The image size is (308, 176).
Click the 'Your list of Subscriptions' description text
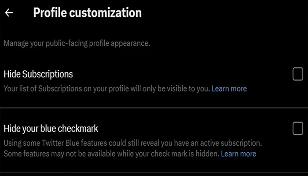click(x=106, y=88)
